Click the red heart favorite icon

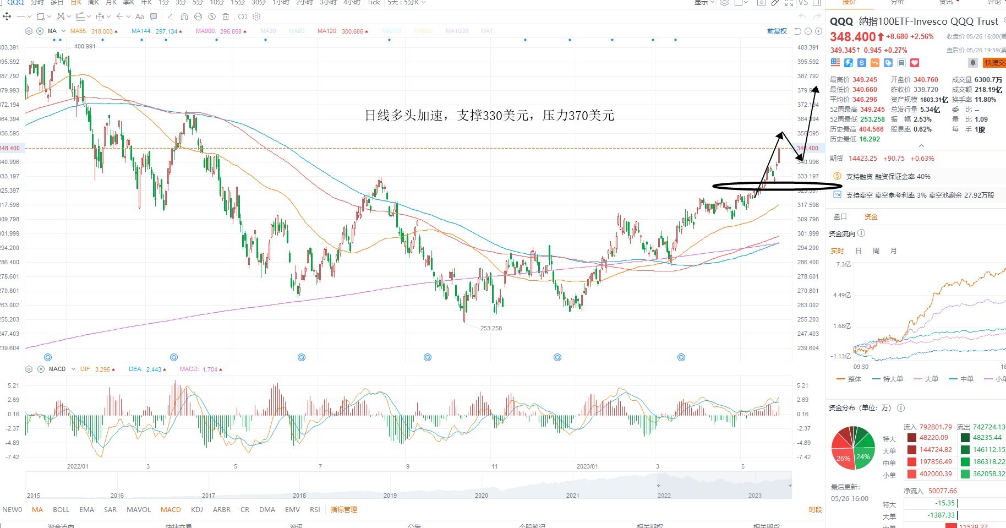[x=915, y=63]
